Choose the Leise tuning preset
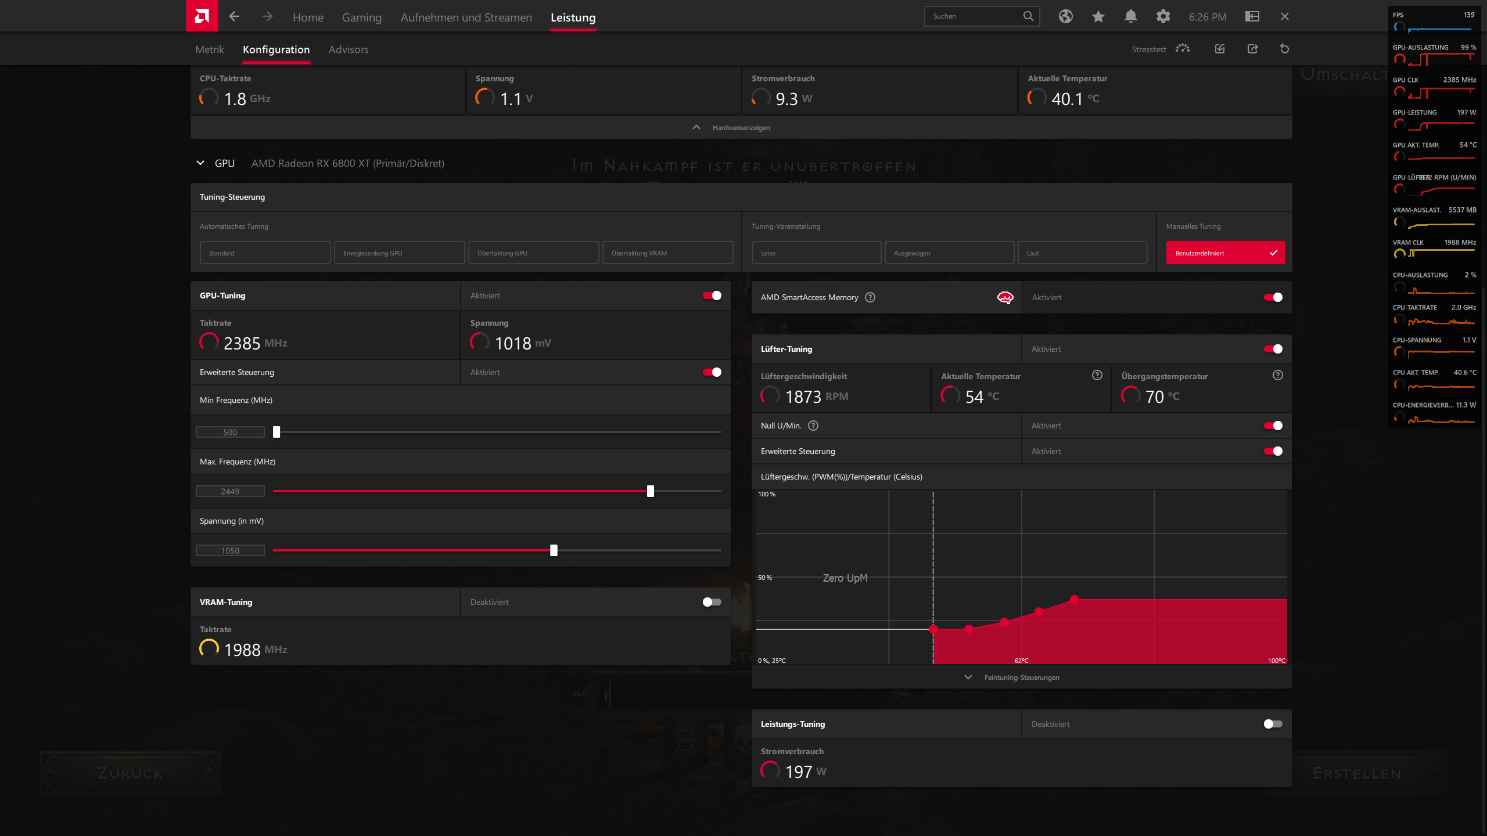 coord(816,253)
